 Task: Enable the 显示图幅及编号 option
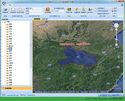(52, 8)
